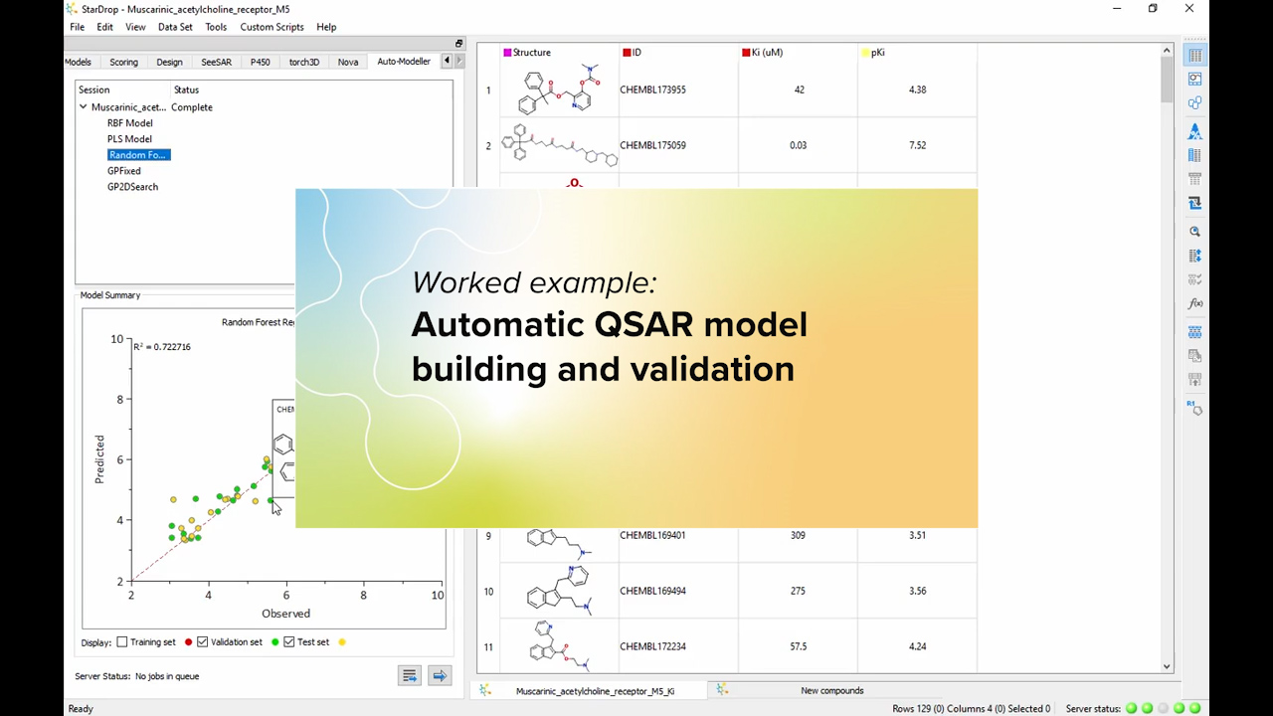Click the greyed checklist icon in right toolbar
The image size is (1273, 716).
(1194, 279)
